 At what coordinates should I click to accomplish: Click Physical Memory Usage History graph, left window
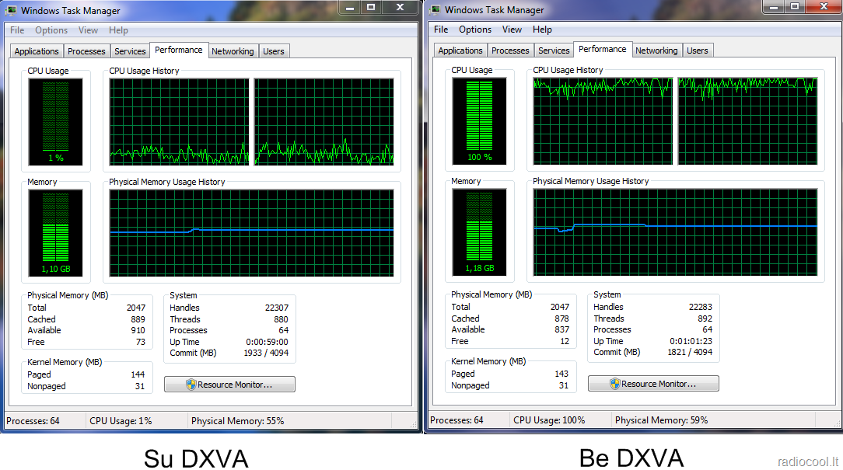(252, 233)
